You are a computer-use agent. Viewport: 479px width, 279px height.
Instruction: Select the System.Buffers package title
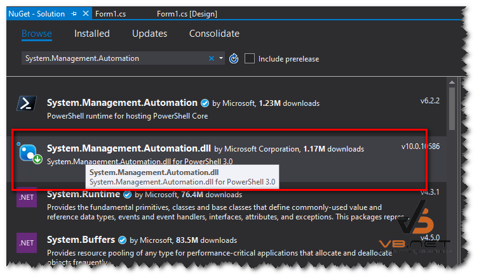click(x=81, y=240)
